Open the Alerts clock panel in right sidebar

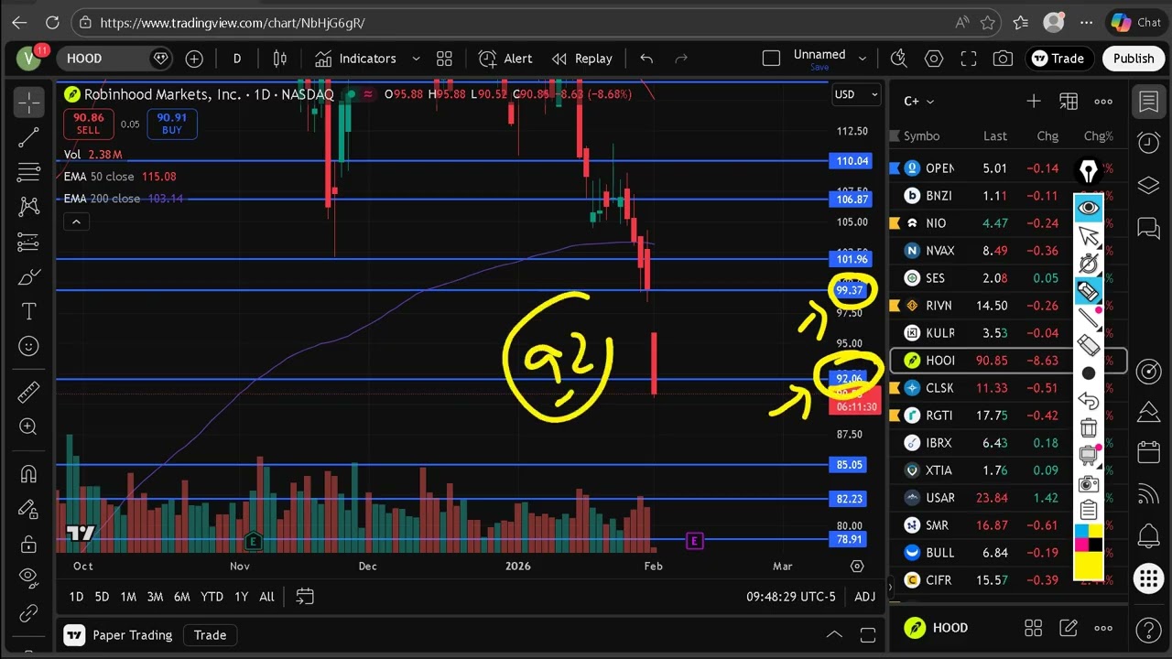[x=1148, y=143]
